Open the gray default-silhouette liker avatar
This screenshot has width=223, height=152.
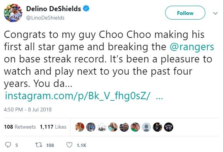click(x=146, y=127)
